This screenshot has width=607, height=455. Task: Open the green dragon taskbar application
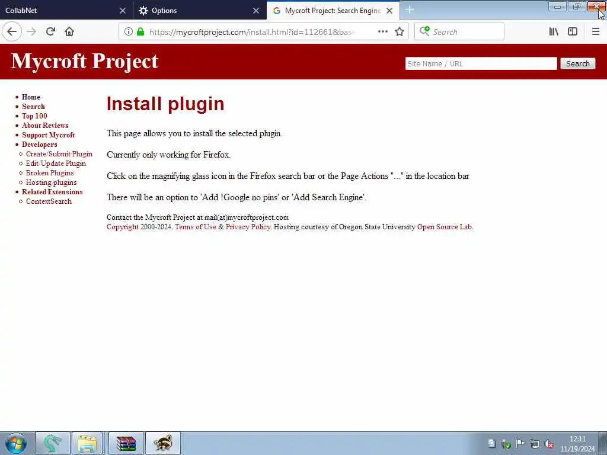coord(53,443)
